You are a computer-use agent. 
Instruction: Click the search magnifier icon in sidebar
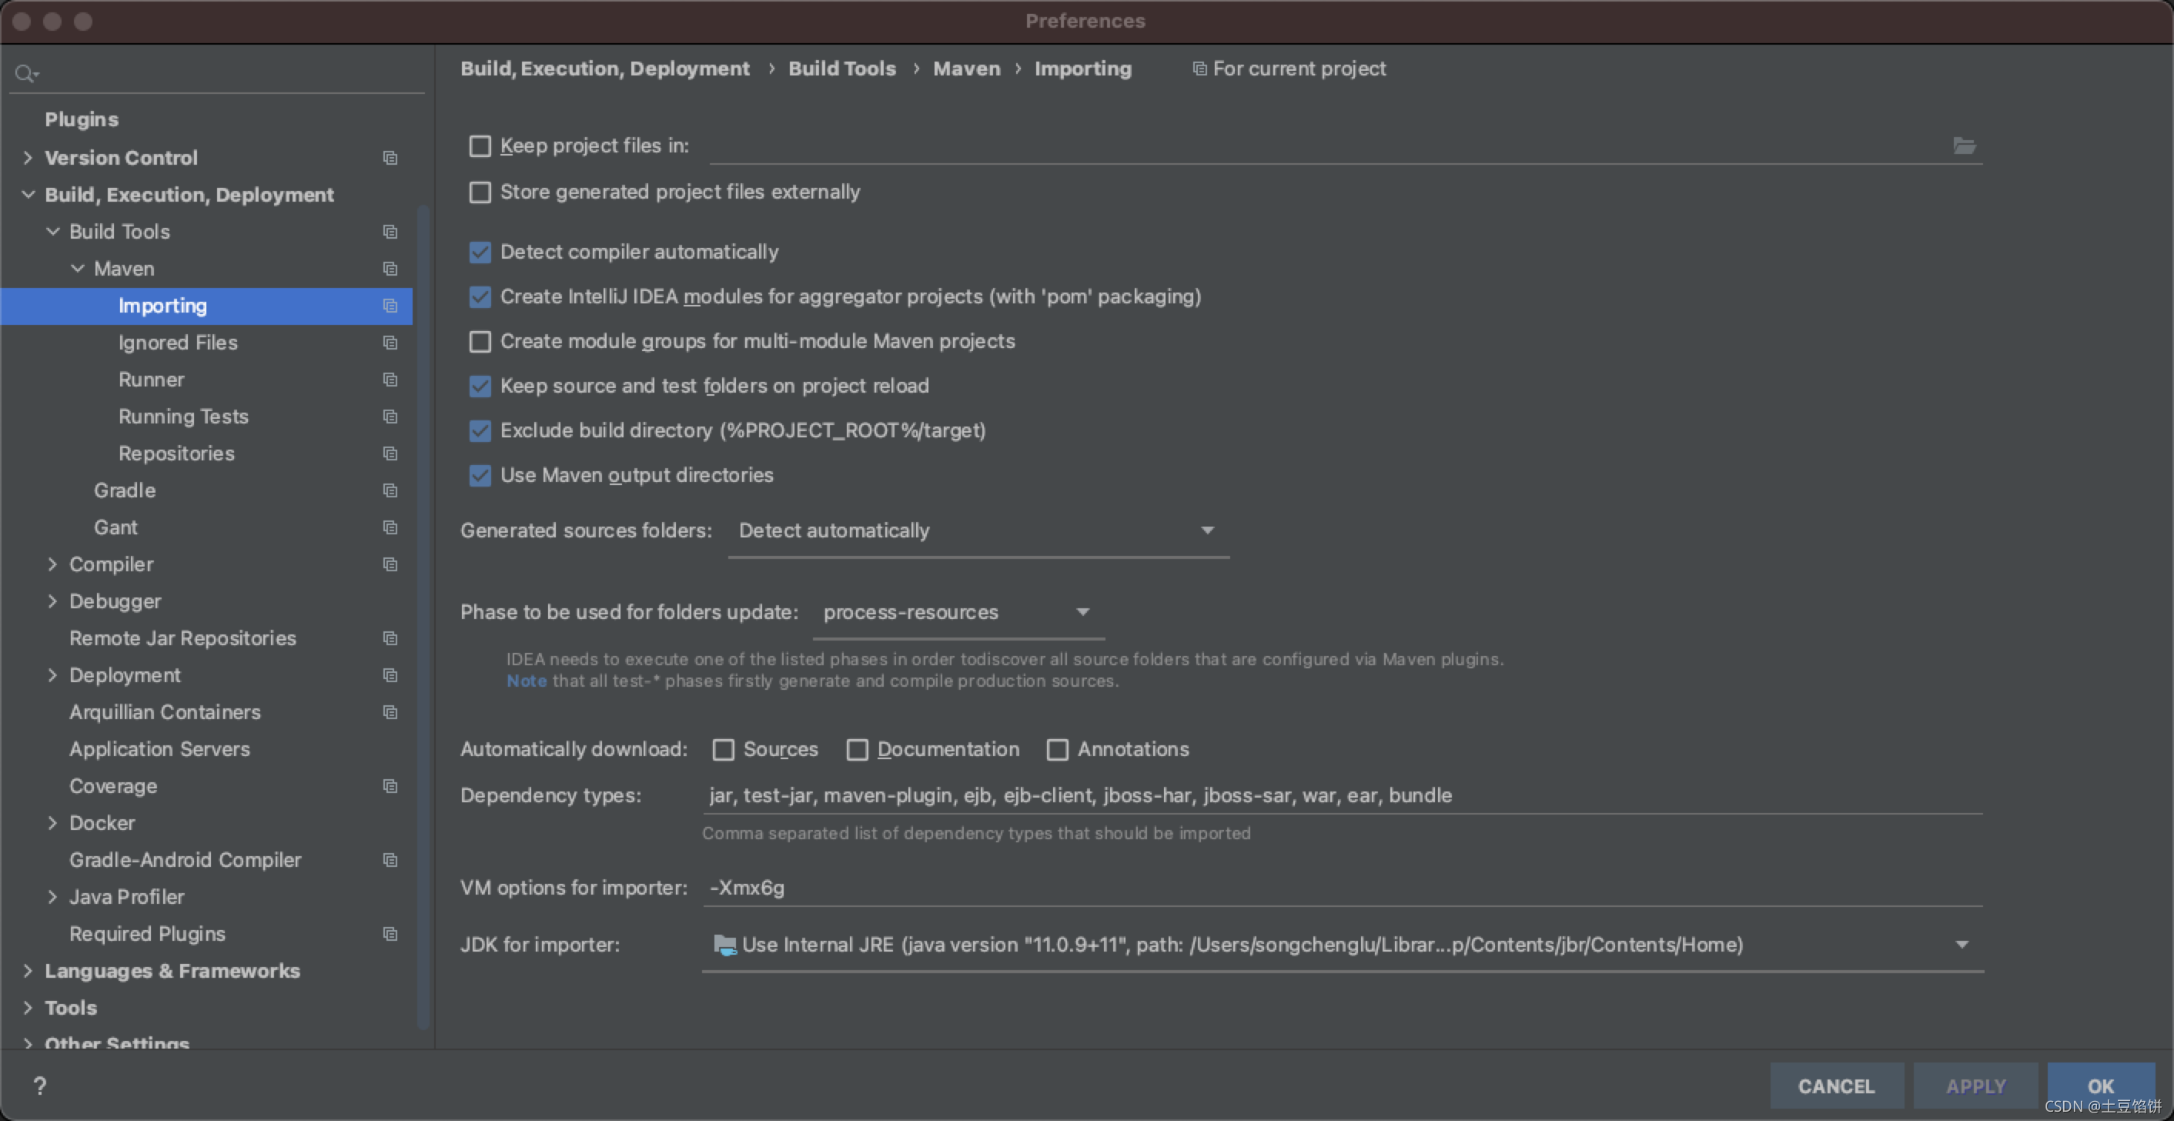(25, 74)
